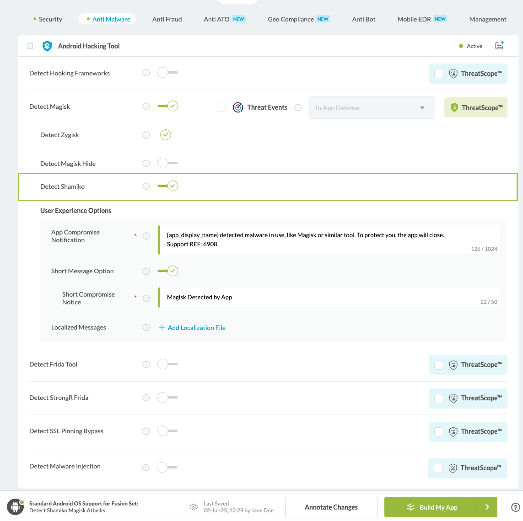Open the Mobile EDR tab
Image resolution: width=523 pixels, height=521 pixels.
pos(414,19)
